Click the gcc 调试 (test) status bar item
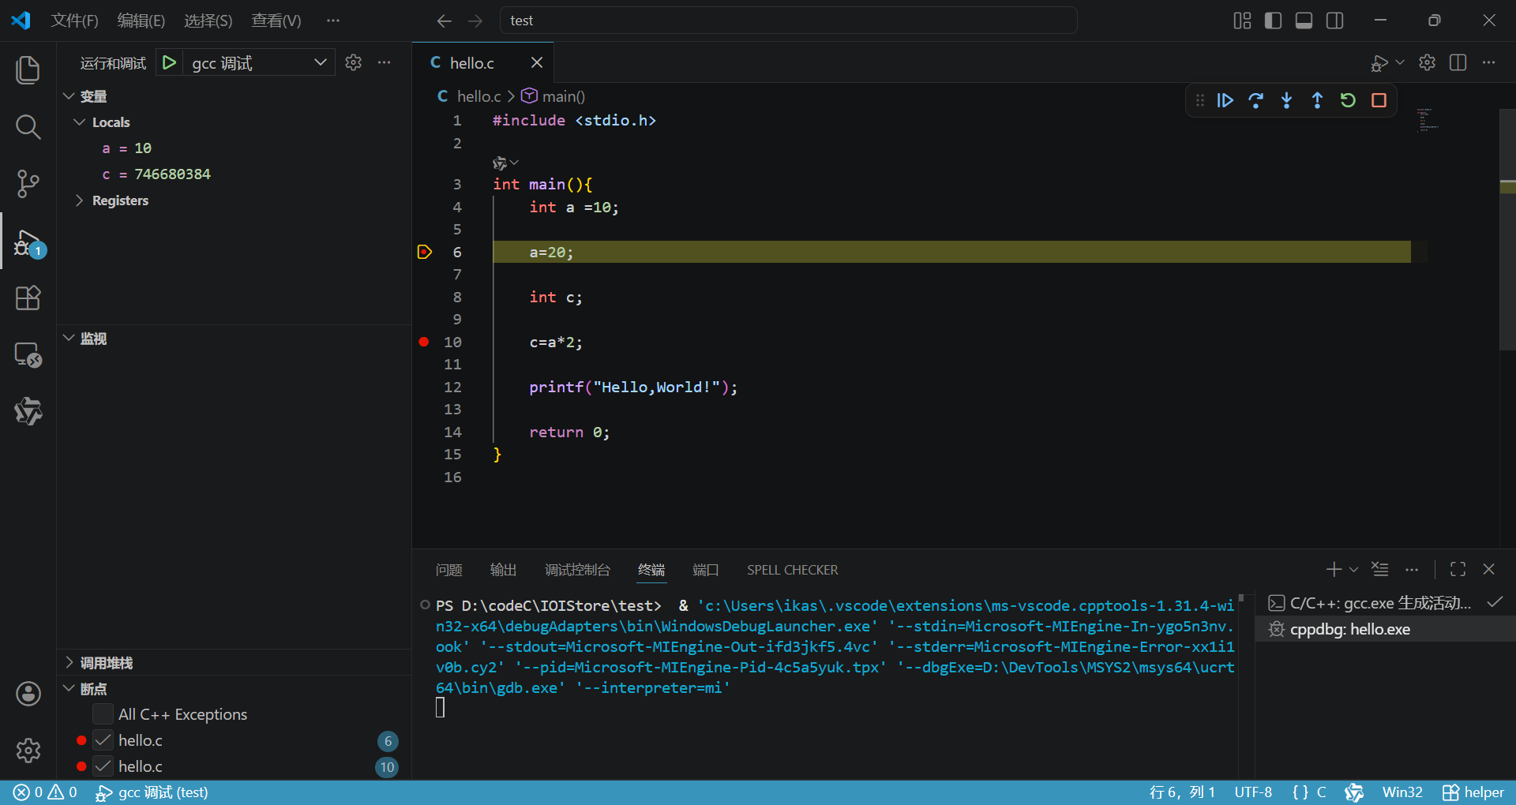The width and height of the screenshot is (1516, 805). (152, 792)
